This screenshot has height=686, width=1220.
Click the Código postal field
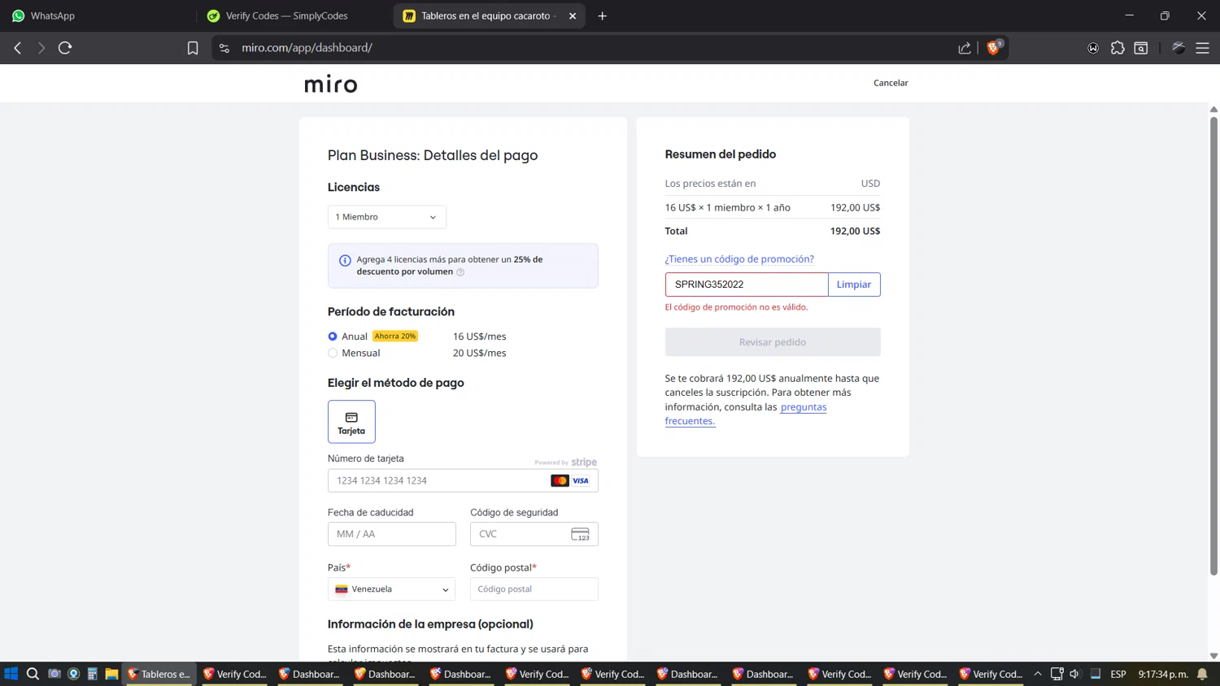pyautogui.click(x=534, y=589)
